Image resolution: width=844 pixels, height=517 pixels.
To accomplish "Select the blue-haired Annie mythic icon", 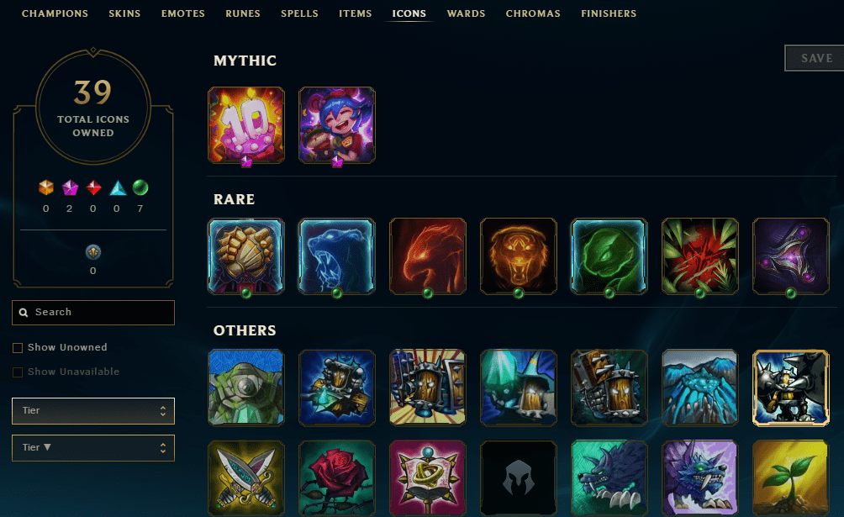I will (337, 125).
